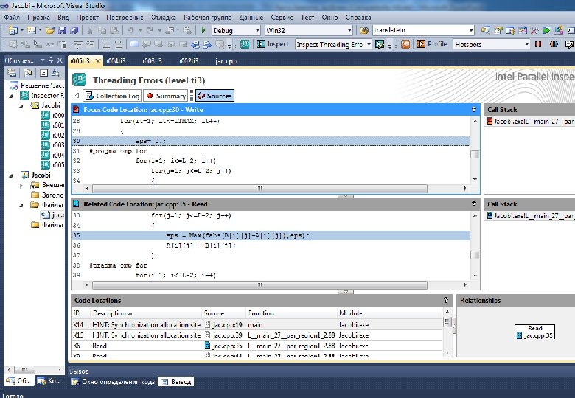Expand the Внешние folder node
Screen dimensions: 575x398
pos(21,186)
